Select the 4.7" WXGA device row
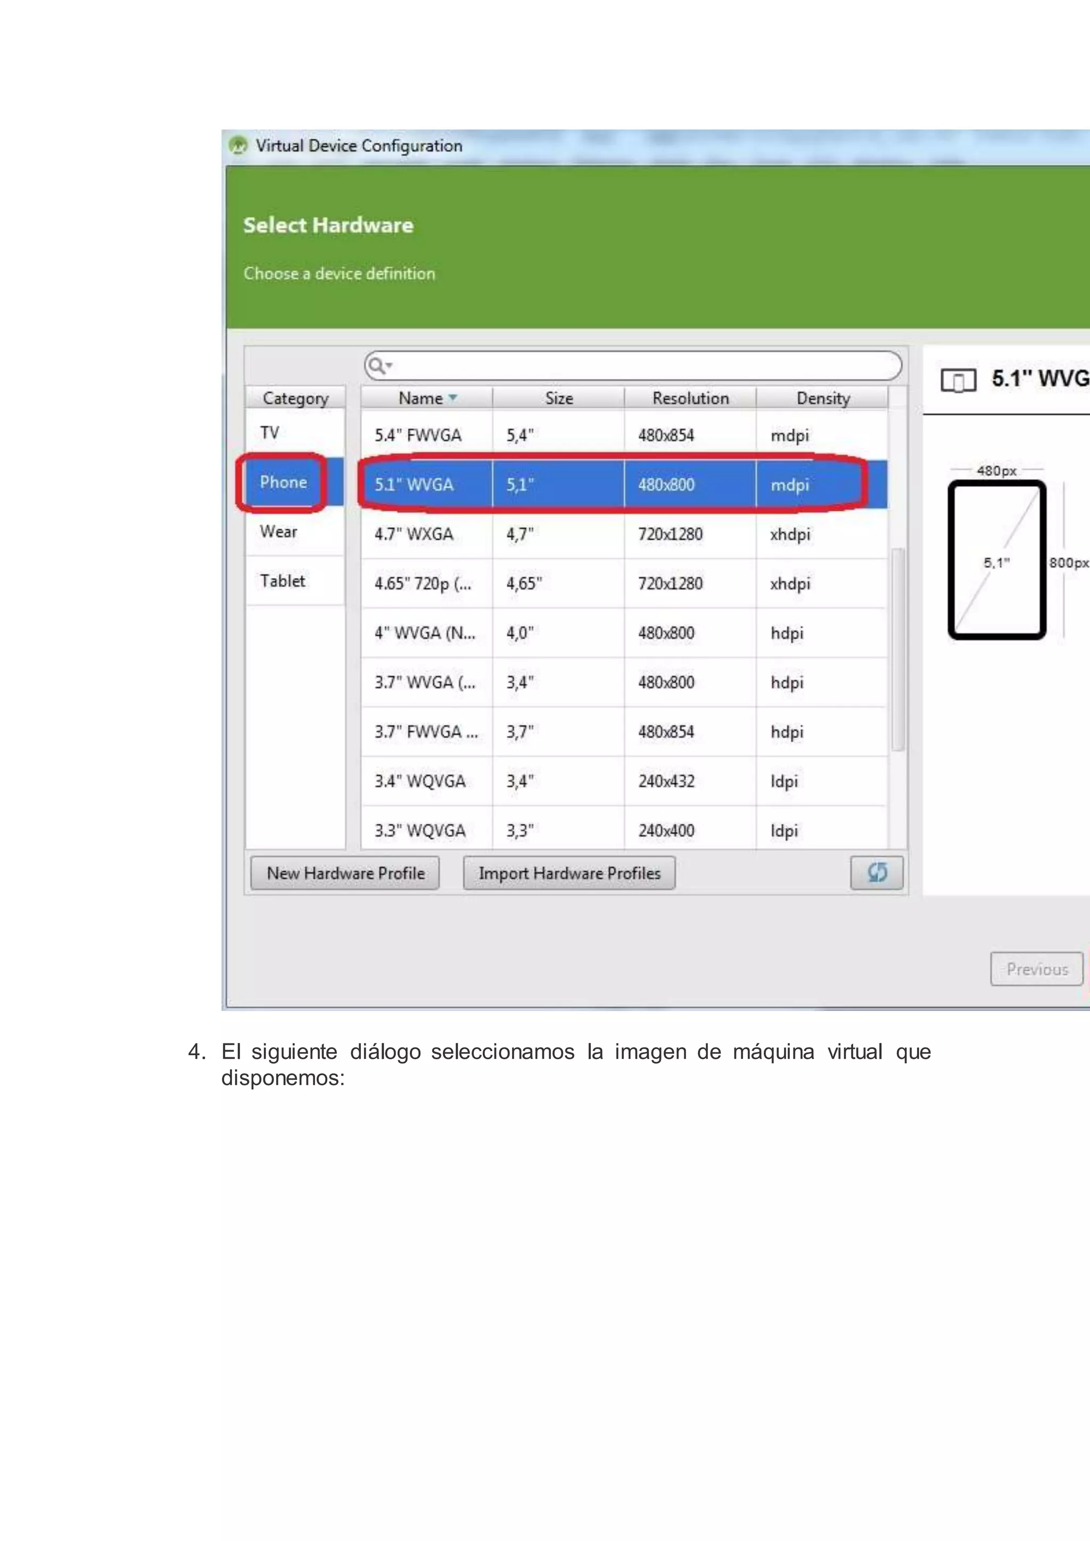1090x1541 pixels. (624, 534)
